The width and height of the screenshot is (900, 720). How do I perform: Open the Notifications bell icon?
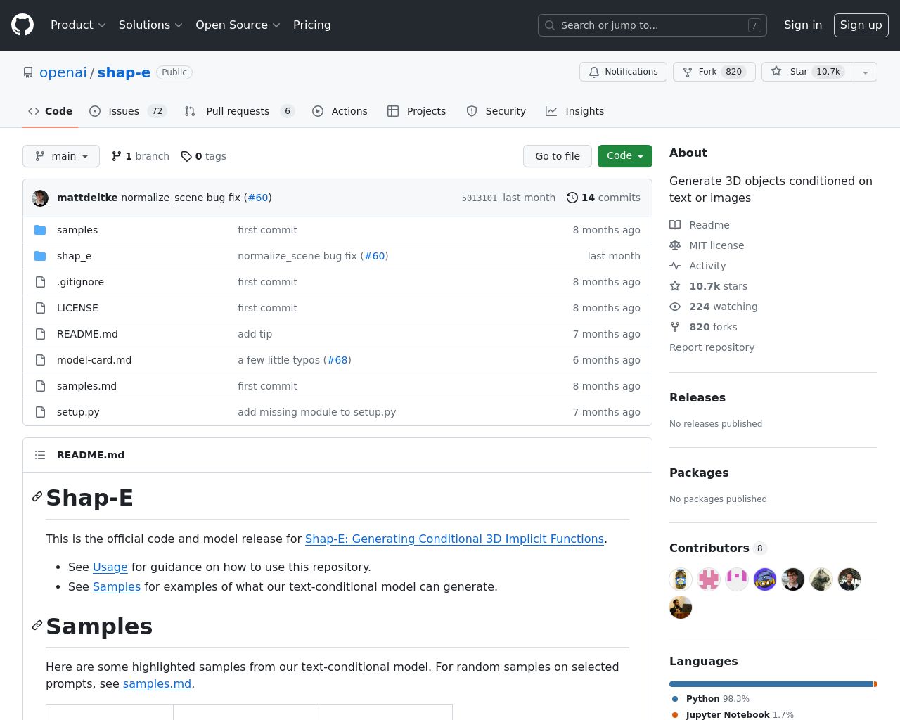(x=594, y=72)
